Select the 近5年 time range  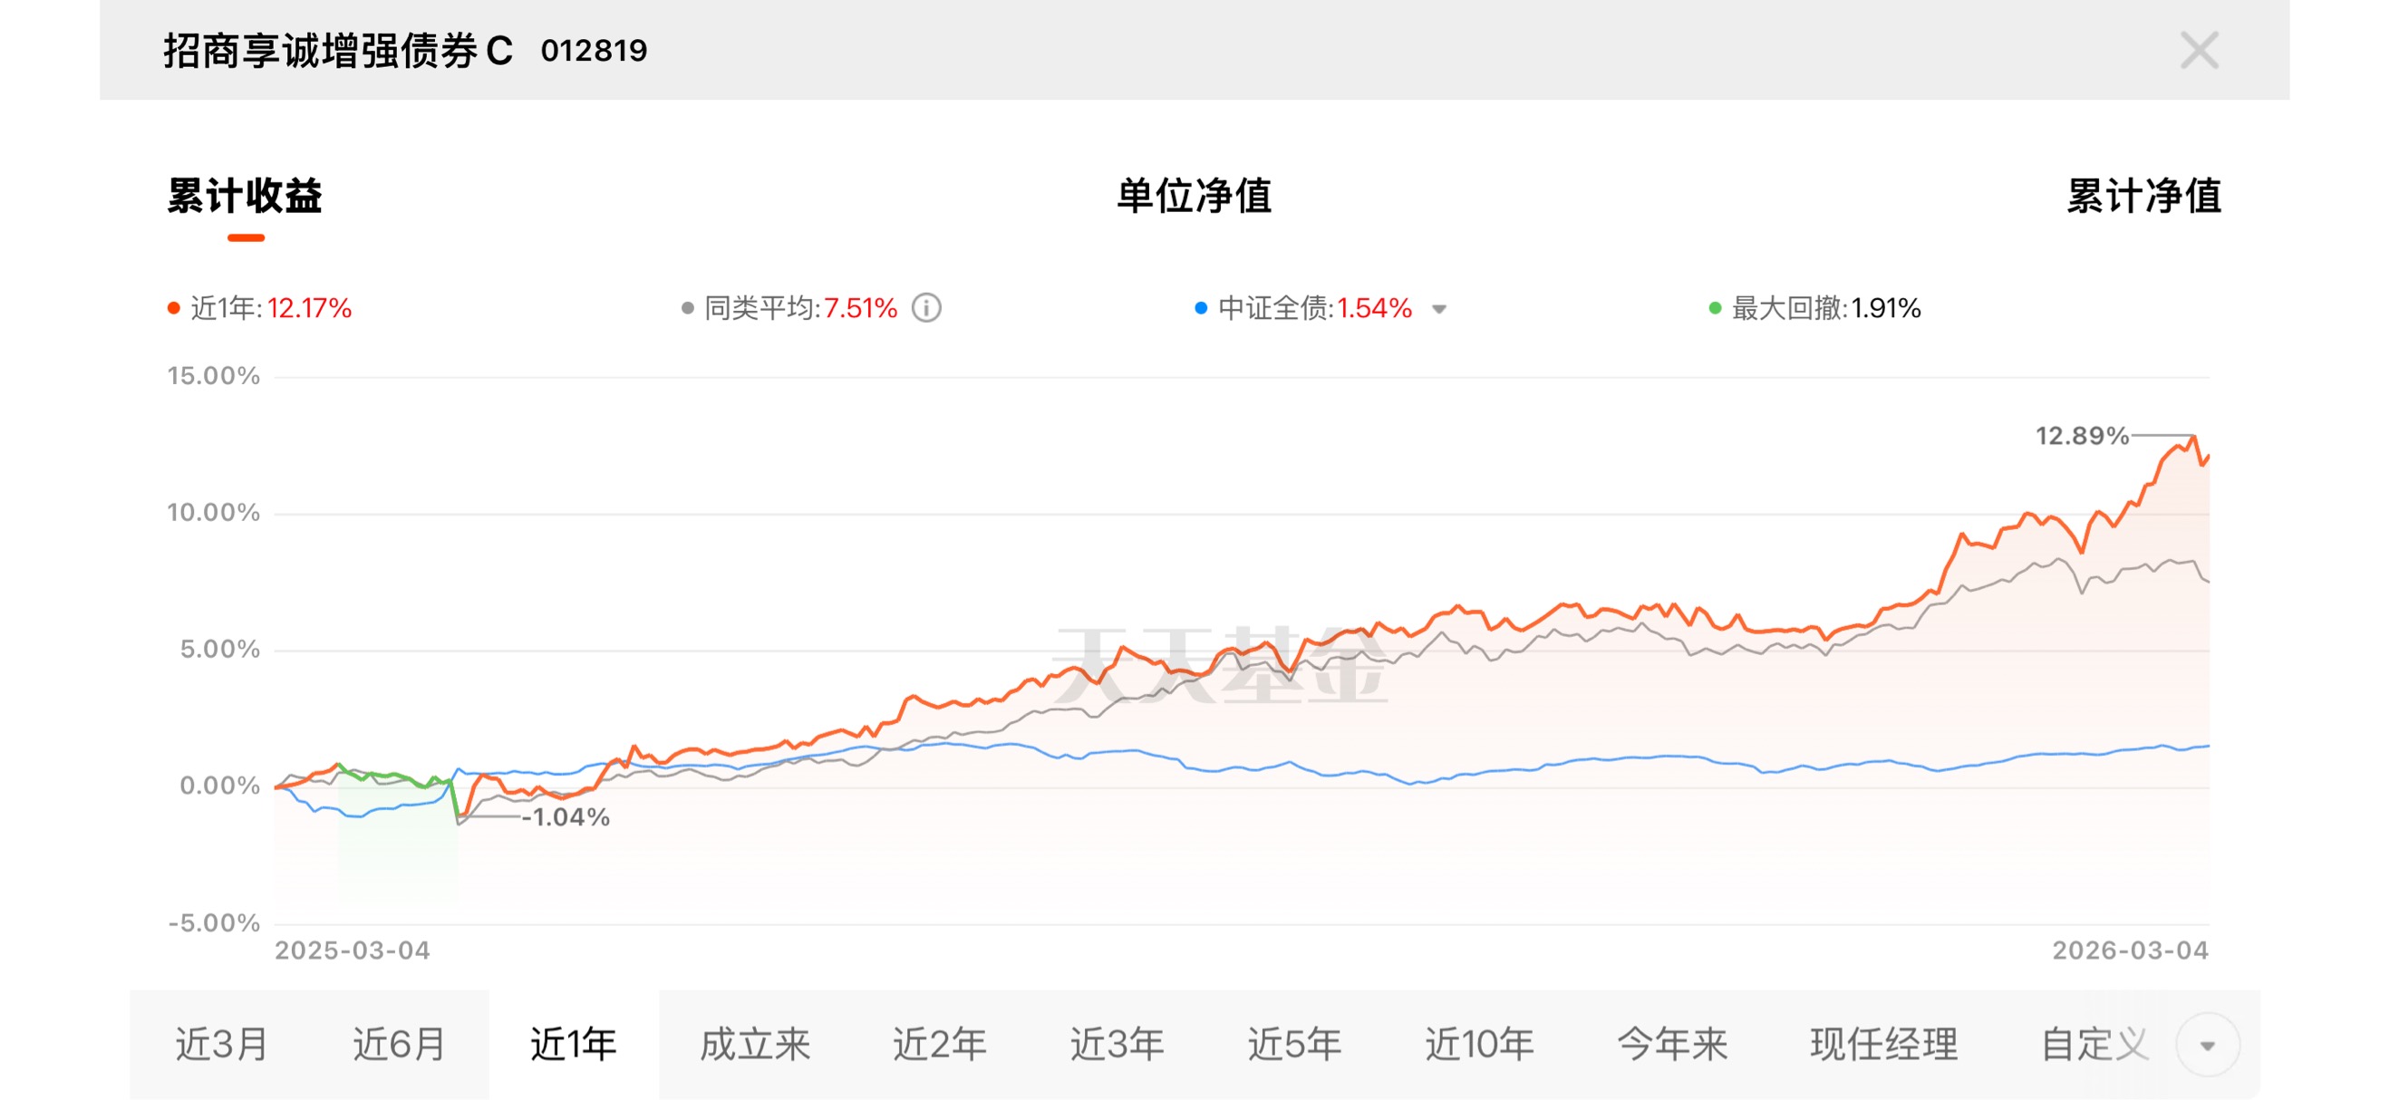coord(1293,1046)
